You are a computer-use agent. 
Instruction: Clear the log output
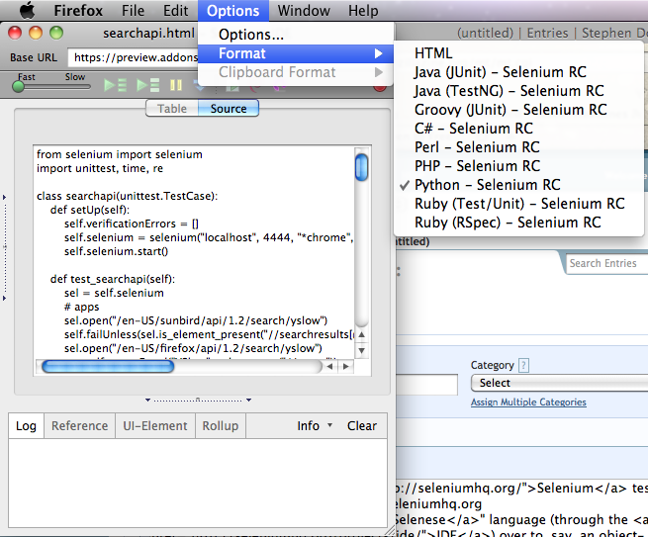pos(362,425)
